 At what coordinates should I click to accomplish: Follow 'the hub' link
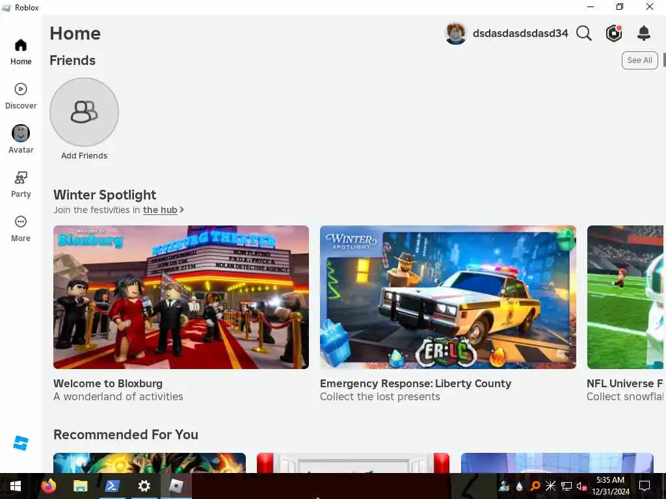click(160, 210)
